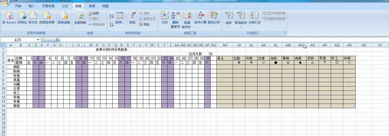This screenshot has width=389, height=136.
Task: Click the 属性 properties item
Action: tap(93, 19)
